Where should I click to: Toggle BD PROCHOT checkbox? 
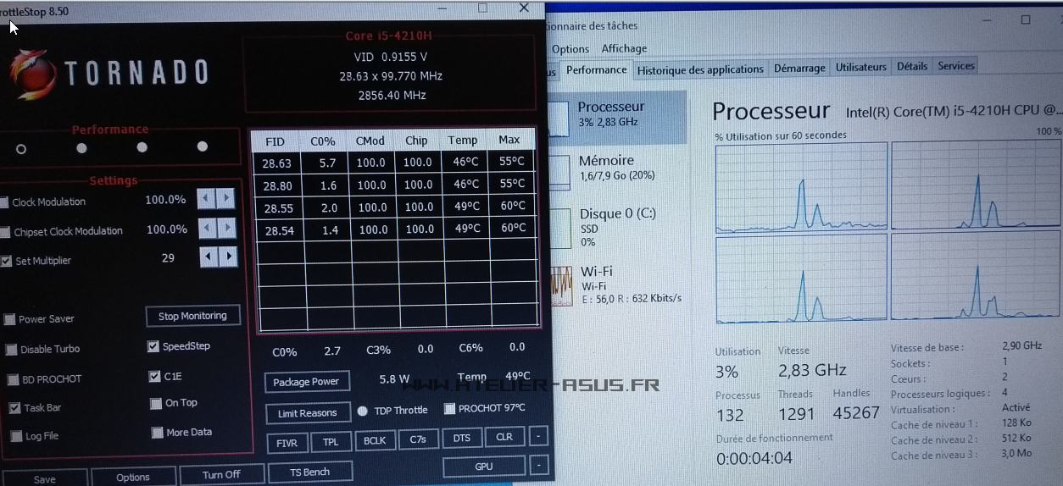[x=14, y=379]
